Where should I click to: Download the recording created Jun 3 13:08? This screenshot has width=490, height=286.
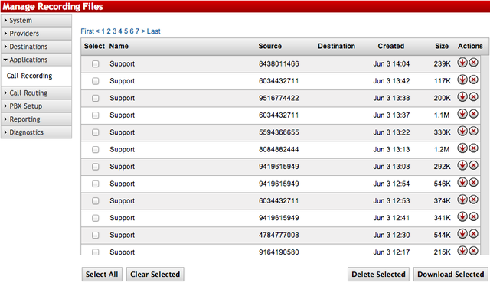[462, 165]
